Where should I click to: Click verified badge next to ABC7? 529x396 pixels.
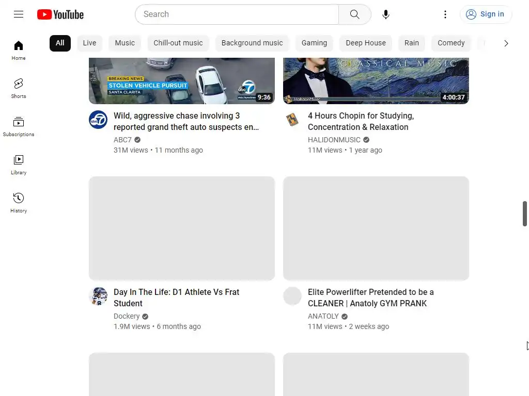point(137,140)
